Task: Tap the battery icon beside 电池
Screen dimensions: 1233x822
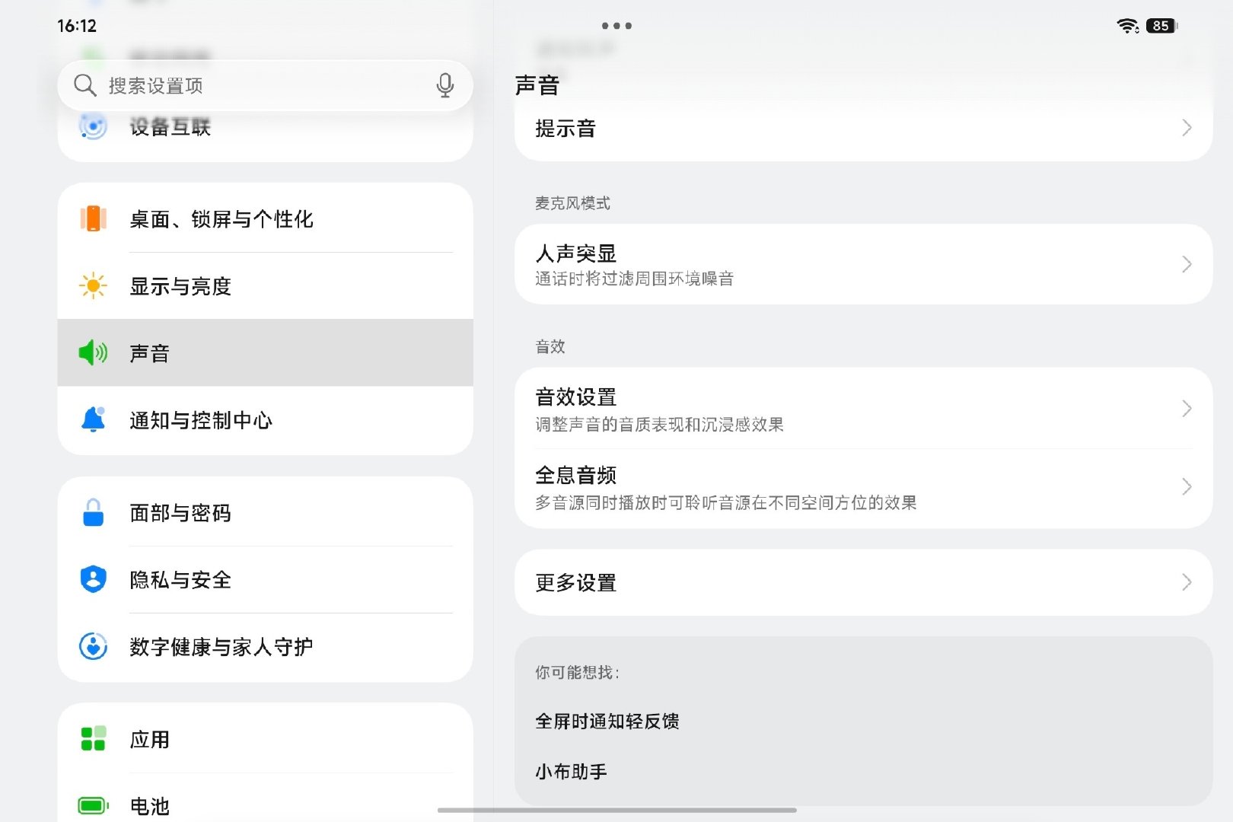Action: coord(93,805)
